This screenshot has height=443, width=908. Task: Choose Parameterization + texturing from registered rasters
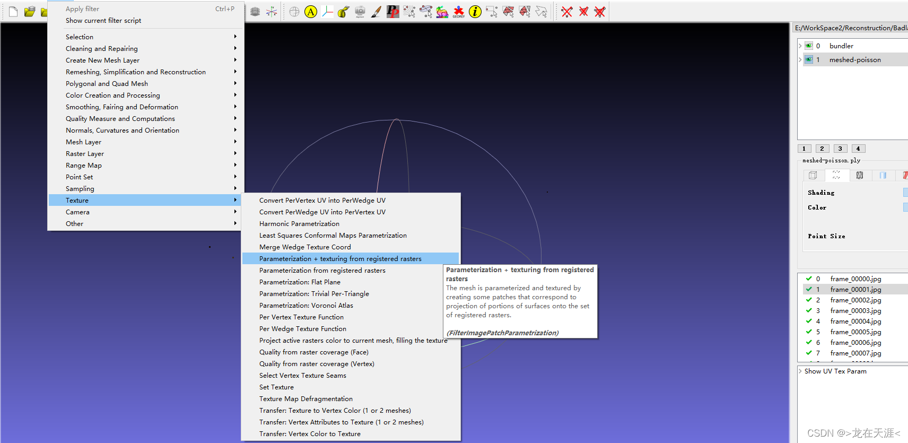[351, 258]
